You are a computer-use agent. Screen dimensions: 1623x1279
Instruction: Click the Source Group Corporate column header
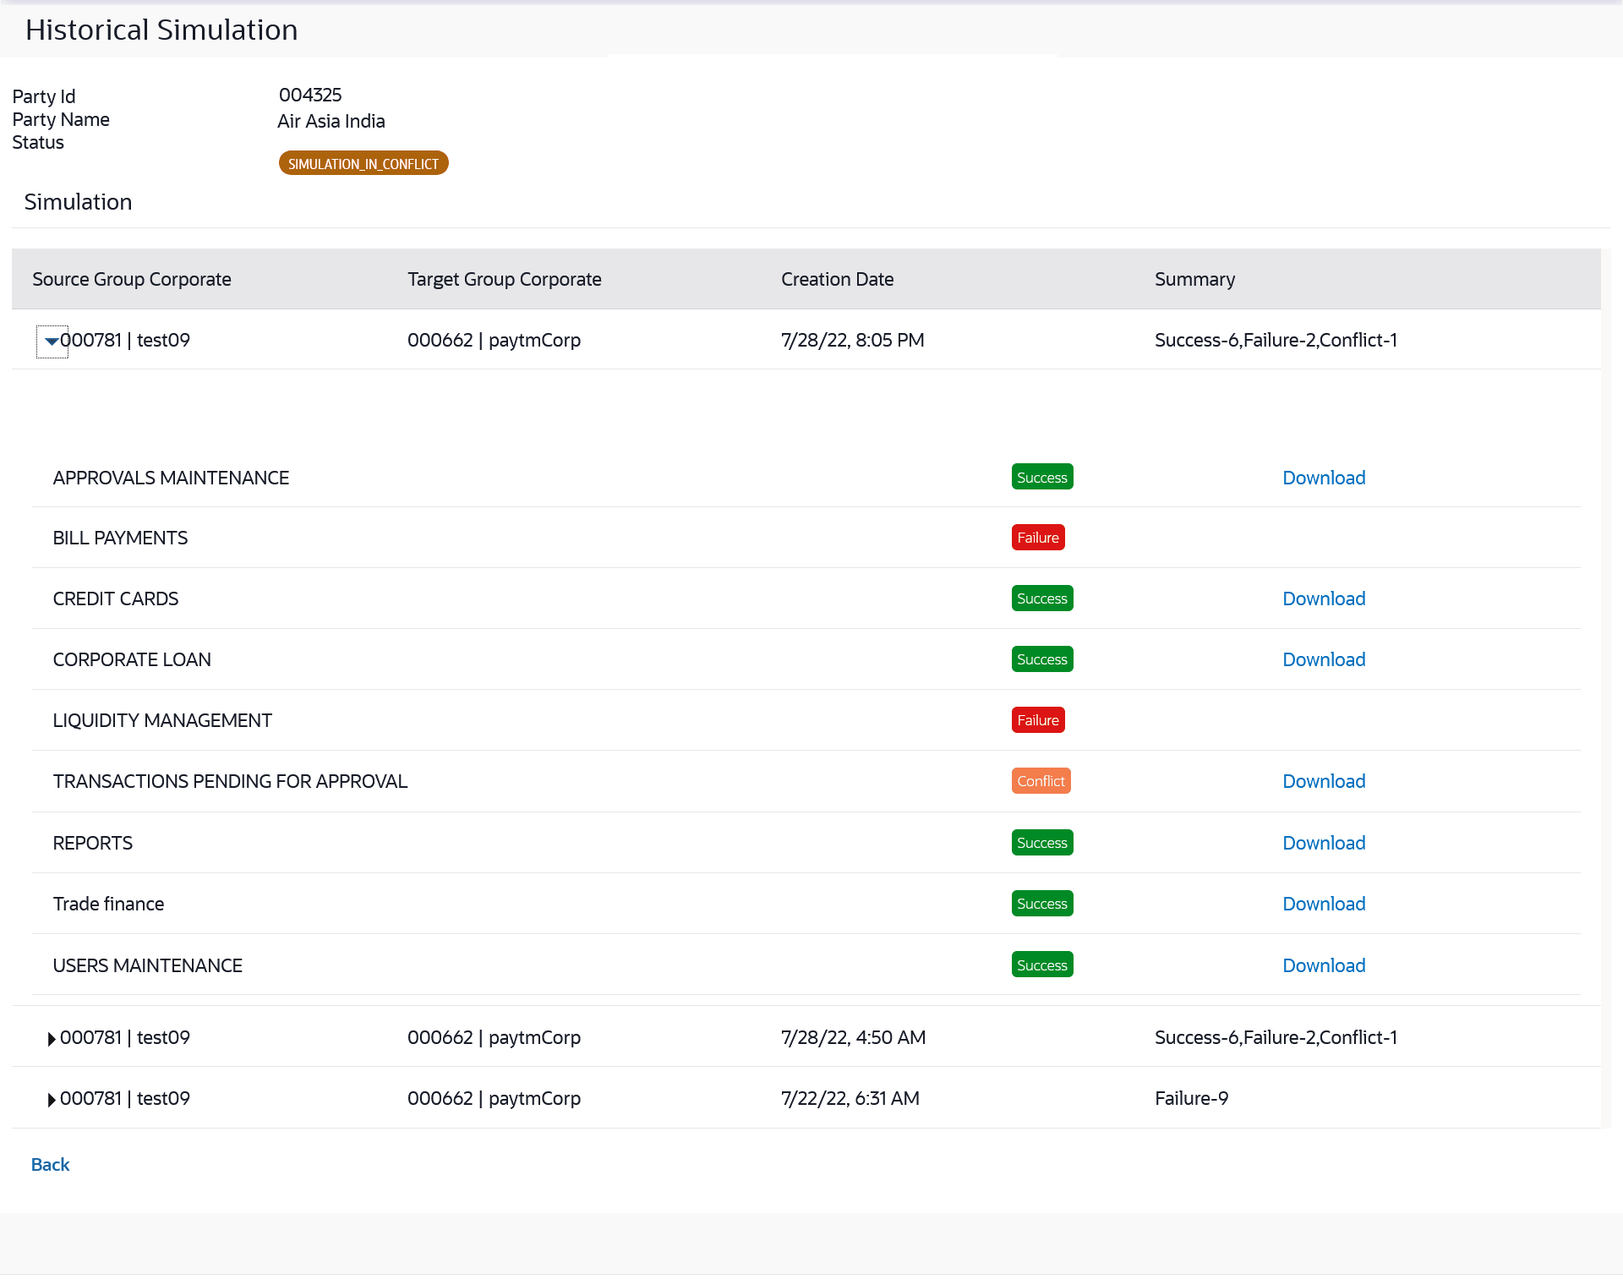pyautogui.click(x=132, y=279)
